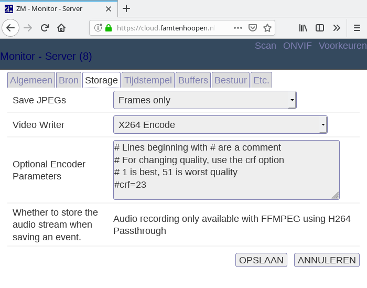This screenshot has width=367, height=288.
Task: Open the ONVIF link
Action: (297, 46)
